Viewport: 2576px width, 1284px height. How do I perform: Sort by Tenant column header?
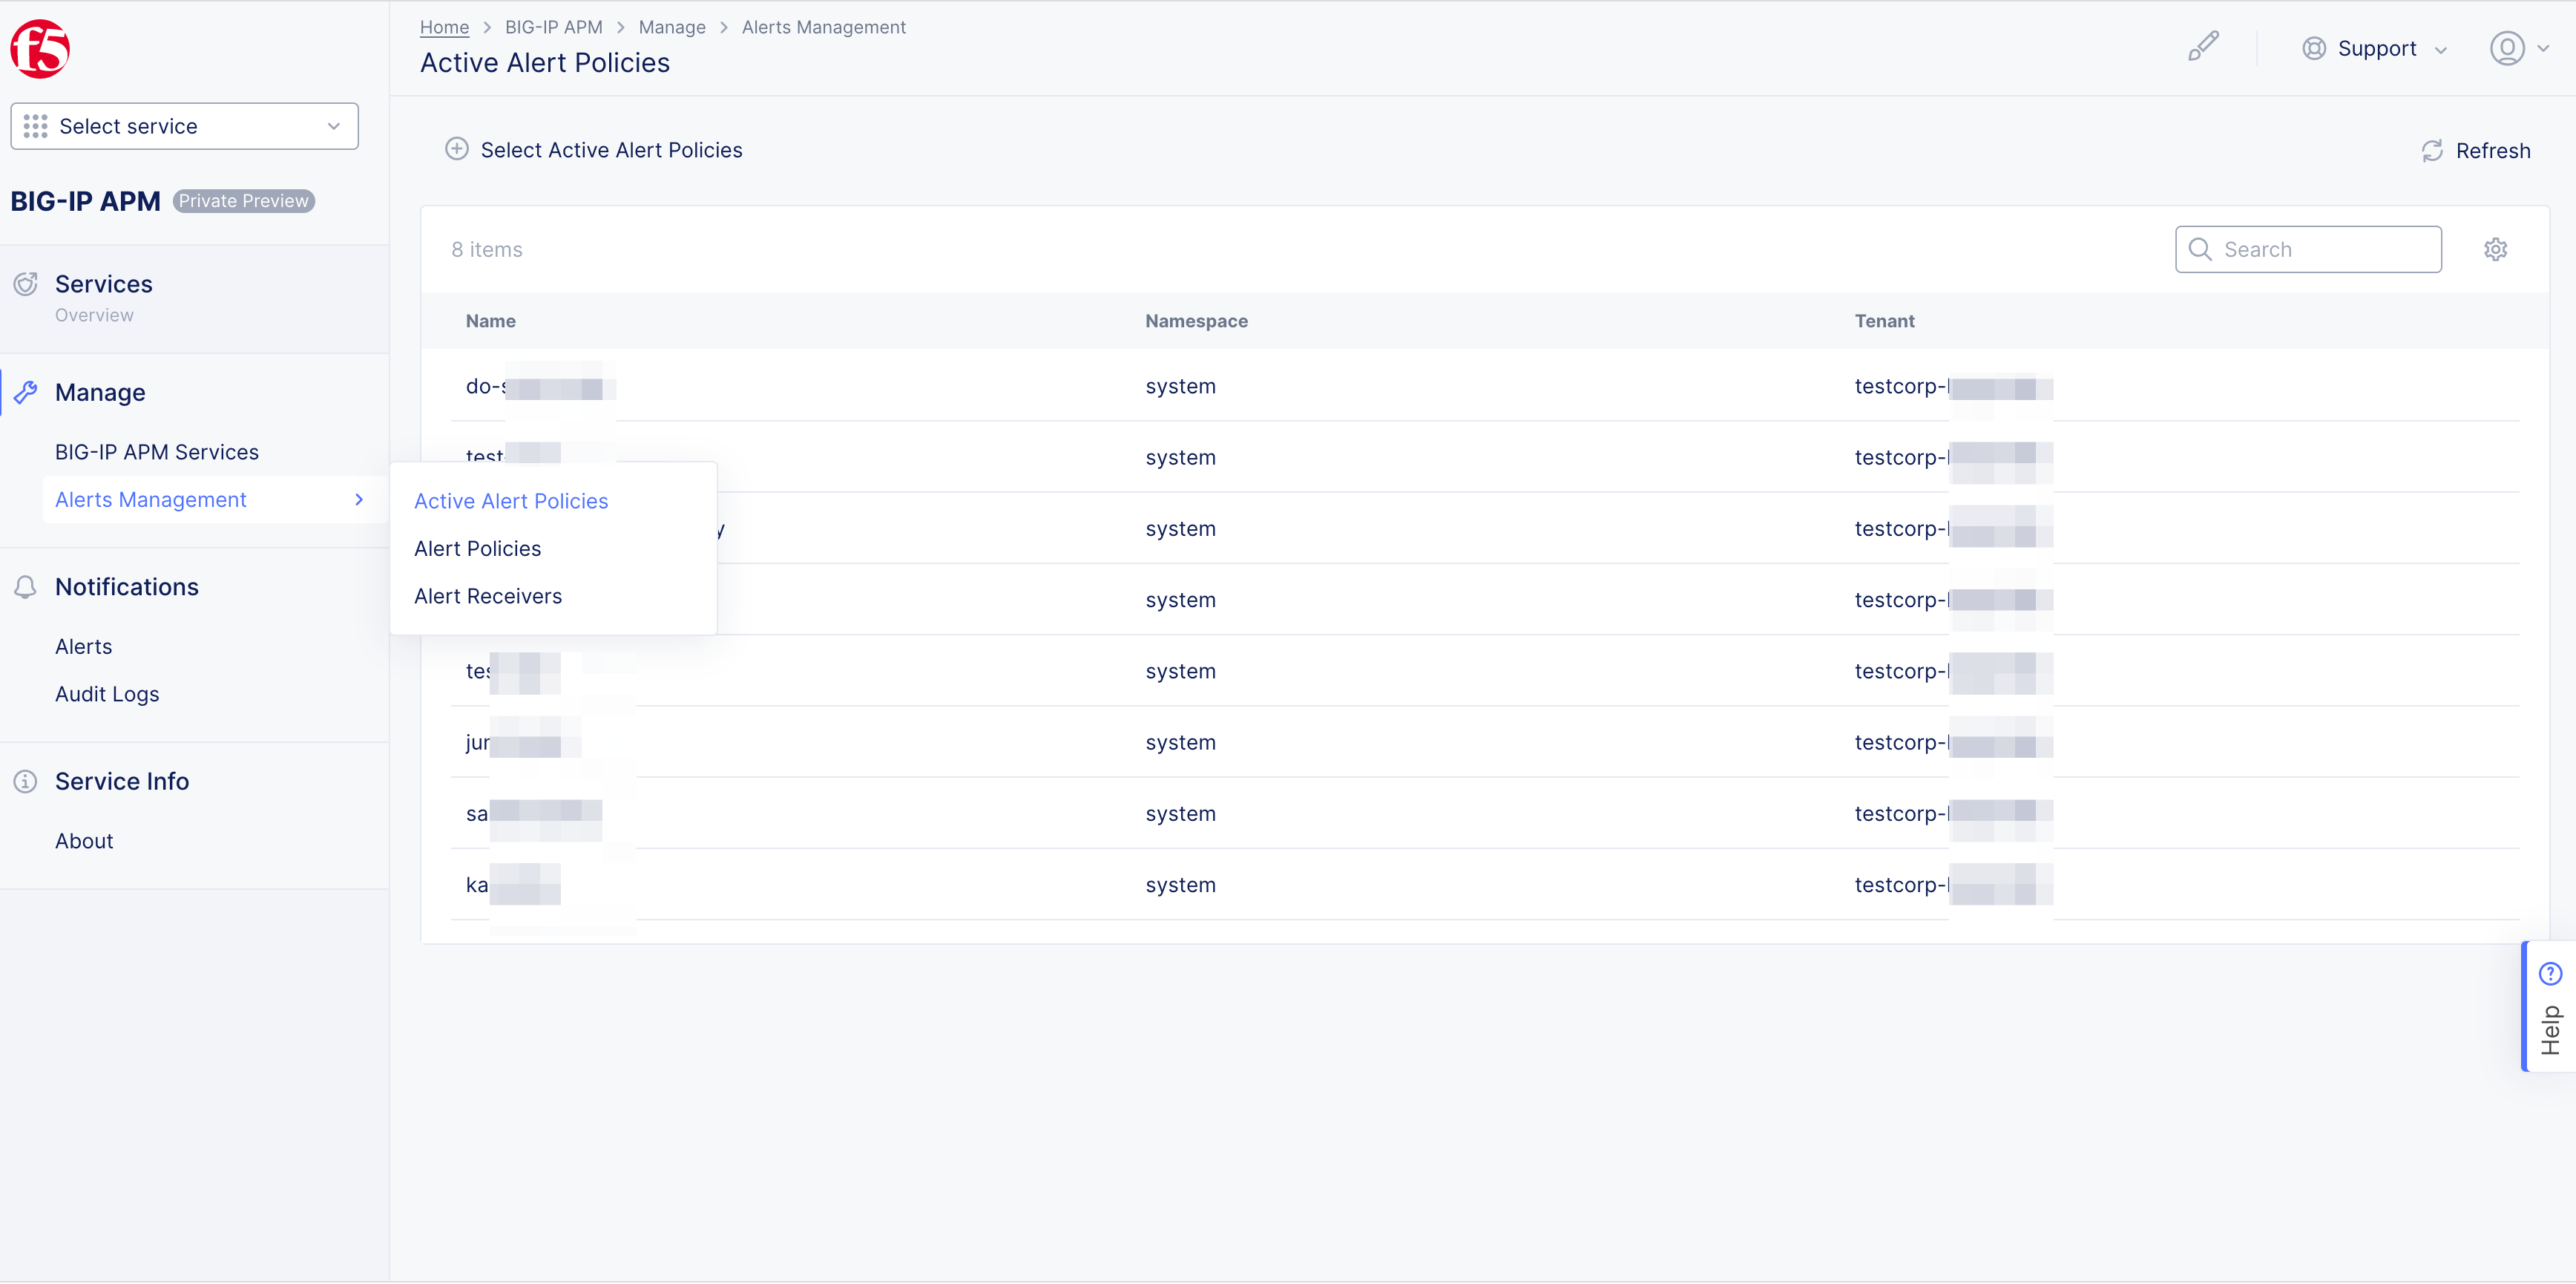(x=1884, y=321)
